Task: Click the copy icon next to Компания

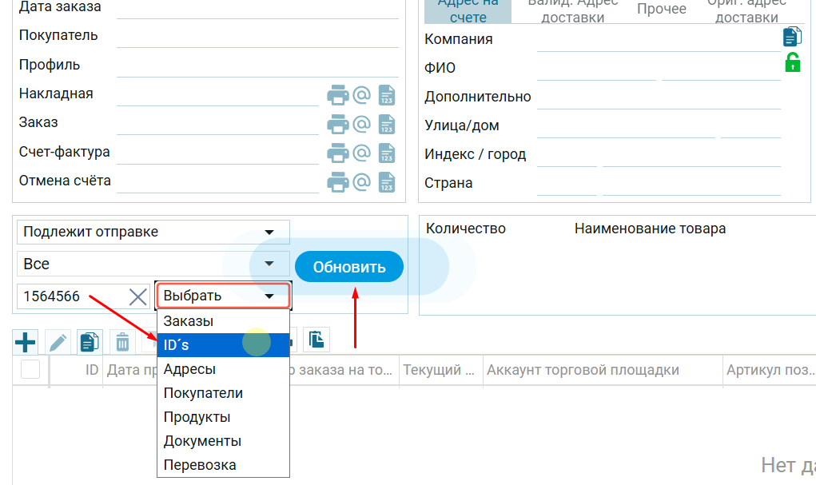Action: 792,36
